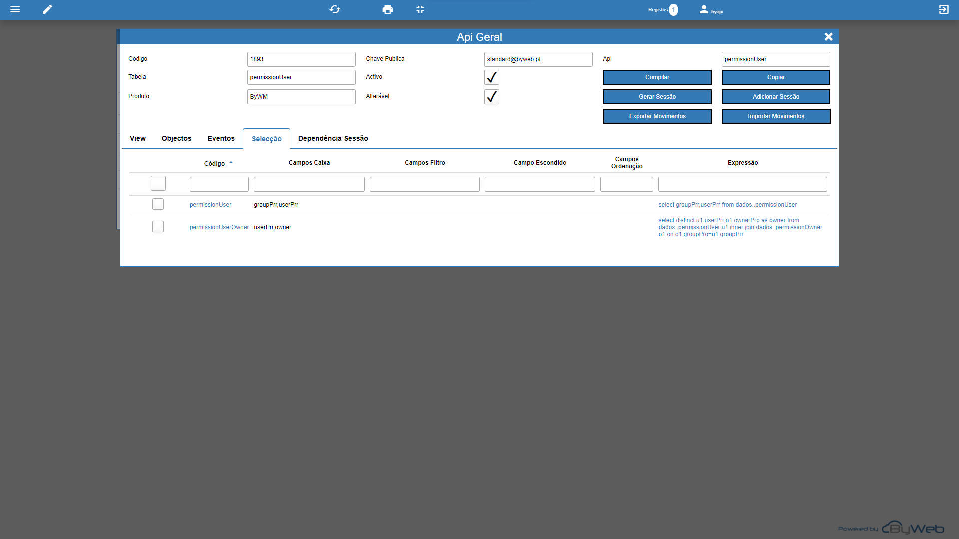Open the hamburger main menu
The width and height of the screenshot is (959, 539).
pyautogui.click(x=15, y=9)
